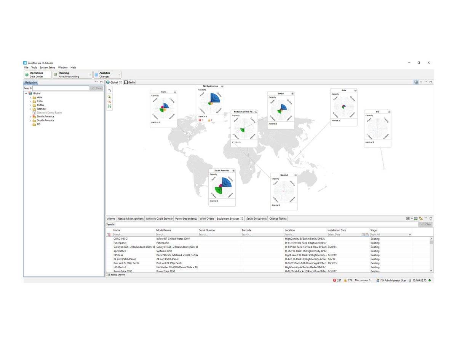The width and height of the screenshot is (457, 342).
Task: Expand the EMEA tree node
Action: click(31, 105)
